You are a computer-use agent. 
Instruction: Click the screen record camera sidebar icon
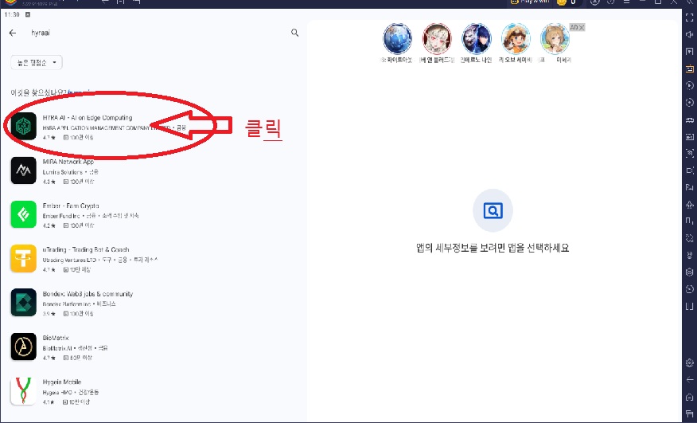coord(690,170)
